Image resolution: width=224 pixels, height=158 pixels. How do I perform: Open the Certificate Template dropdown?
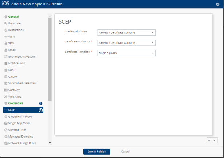pyautogui.click(x=126, y=53)
